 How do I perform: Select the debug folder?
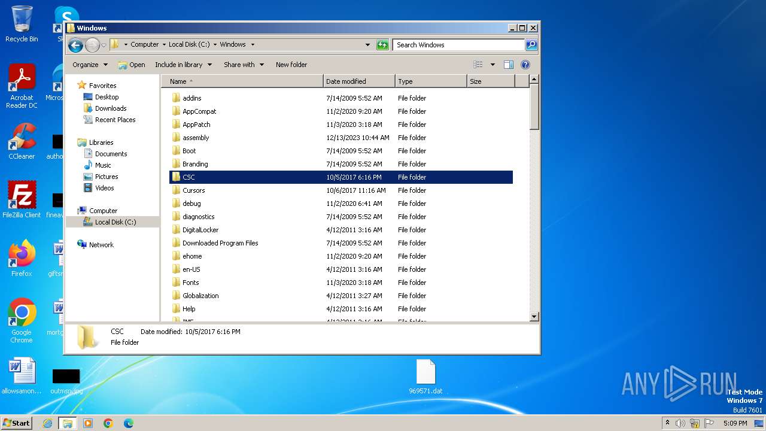[x=191, y=204]
